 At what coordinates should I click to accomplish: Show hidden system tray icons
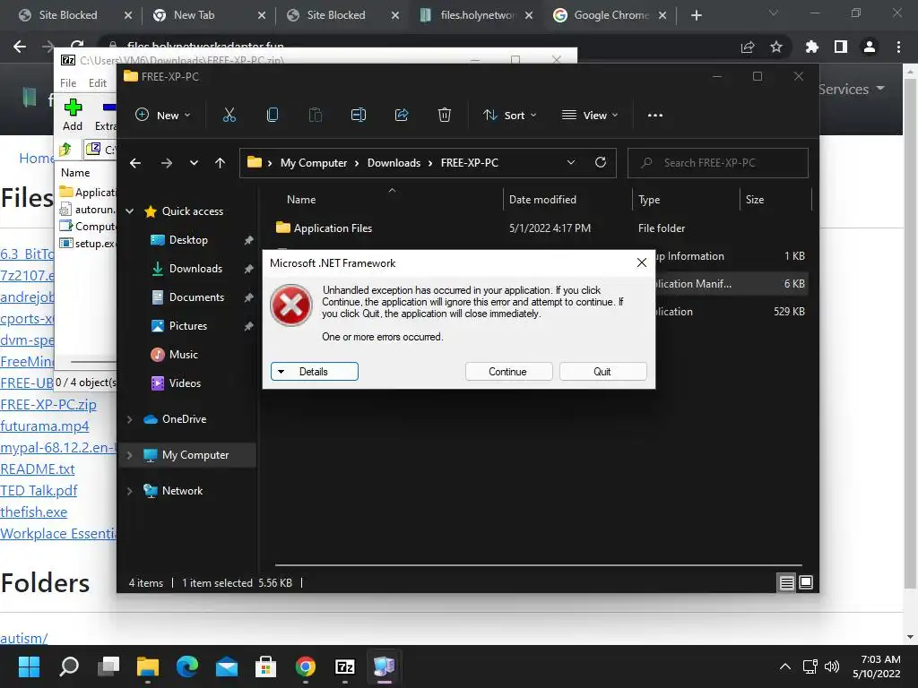tap(785, 666)
